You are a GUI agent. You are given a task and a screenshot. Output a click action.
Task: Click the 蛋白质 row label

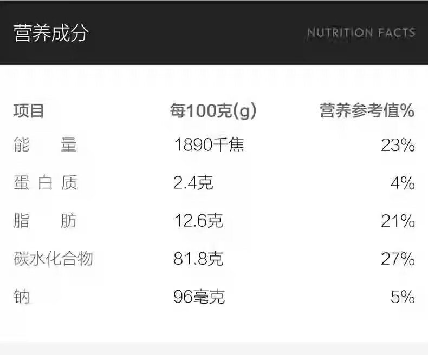[x=45, y=183]
